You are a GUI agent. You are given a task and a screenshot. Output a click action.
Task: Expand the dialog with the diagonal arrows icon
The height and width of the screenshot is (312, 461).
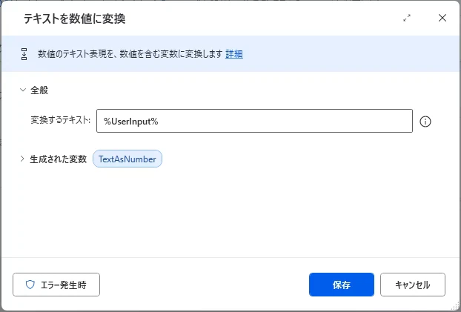pyautogui.click(x=407, y=19)
